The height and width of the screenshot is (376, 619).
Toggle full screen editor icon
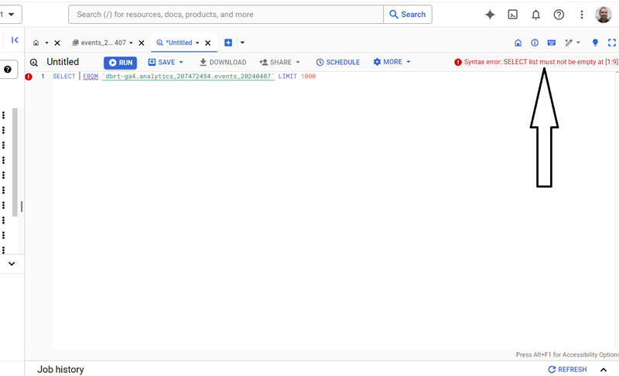(x=612, y=43)
